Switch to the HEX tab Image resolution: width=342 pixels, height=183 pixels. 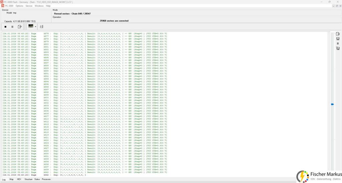click(19, 179)
